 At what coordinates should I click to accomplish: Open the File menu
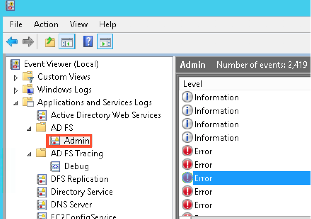[16, 24]
